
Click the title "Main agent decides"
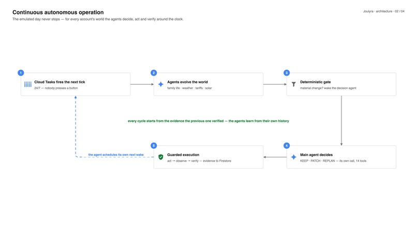click(x=317, y=154)
